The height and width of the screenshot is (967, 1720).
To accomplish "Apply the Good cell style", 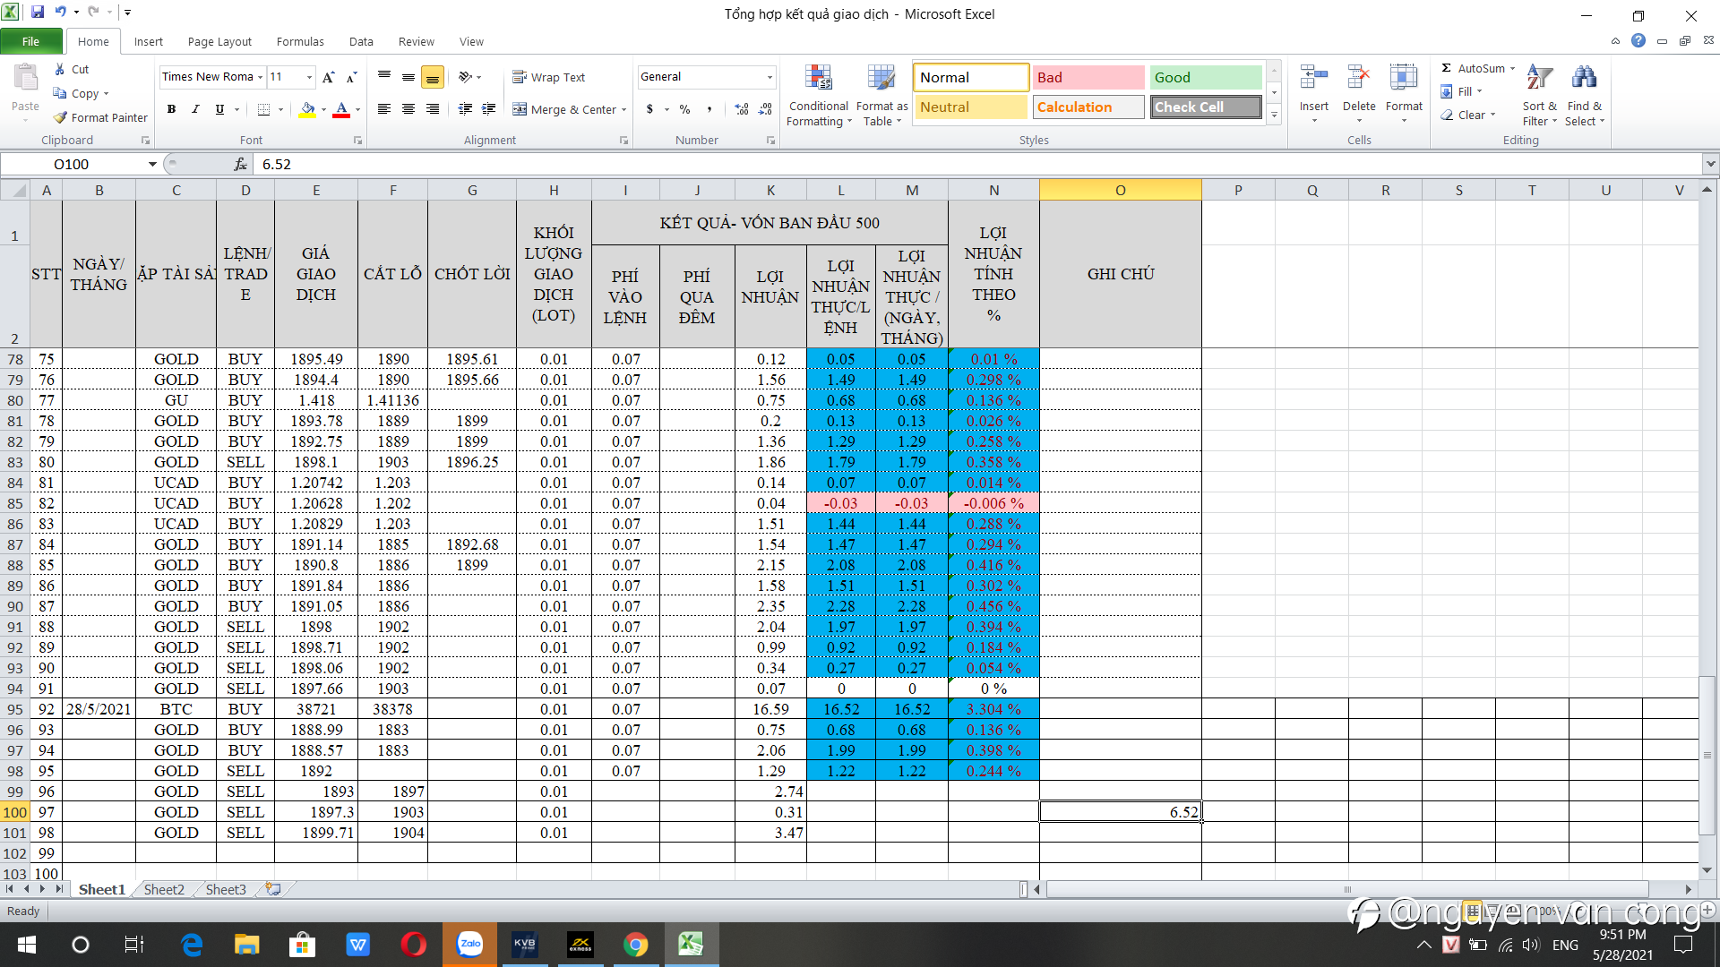I will [1205, 77].
